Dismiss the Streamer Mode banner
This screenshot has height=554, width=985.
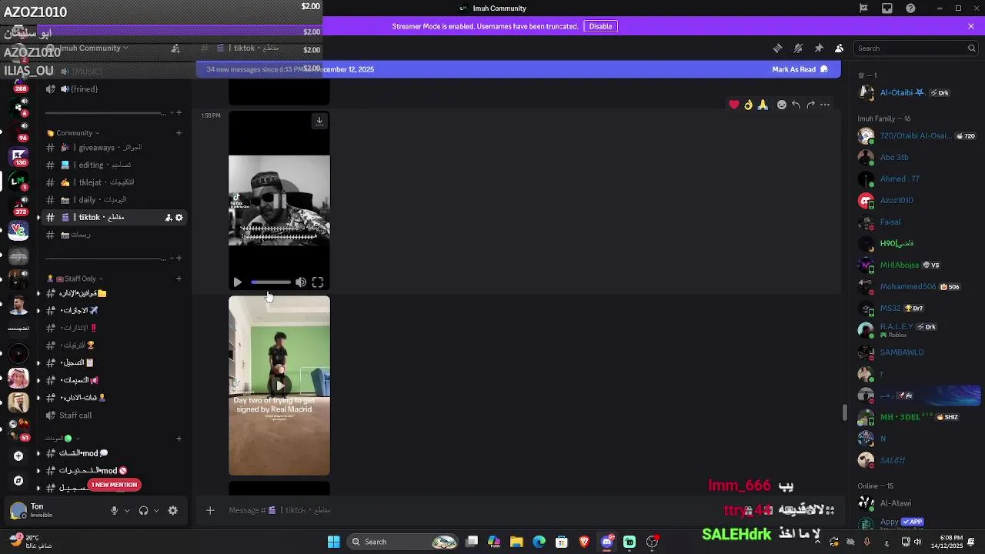[971, 26]
